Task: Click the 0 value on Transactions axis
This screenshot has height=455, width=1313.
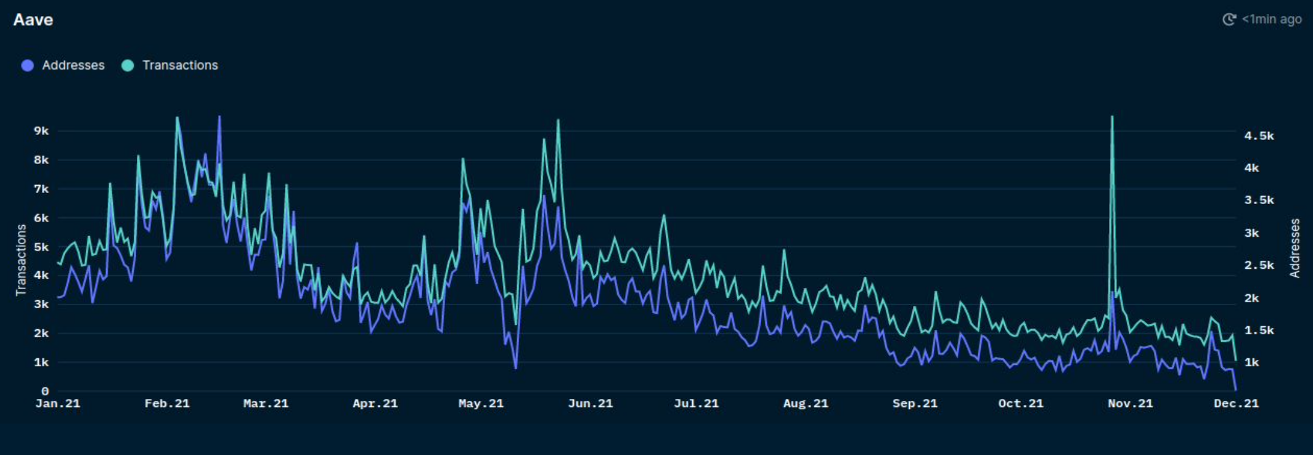Action: [45, 391]
